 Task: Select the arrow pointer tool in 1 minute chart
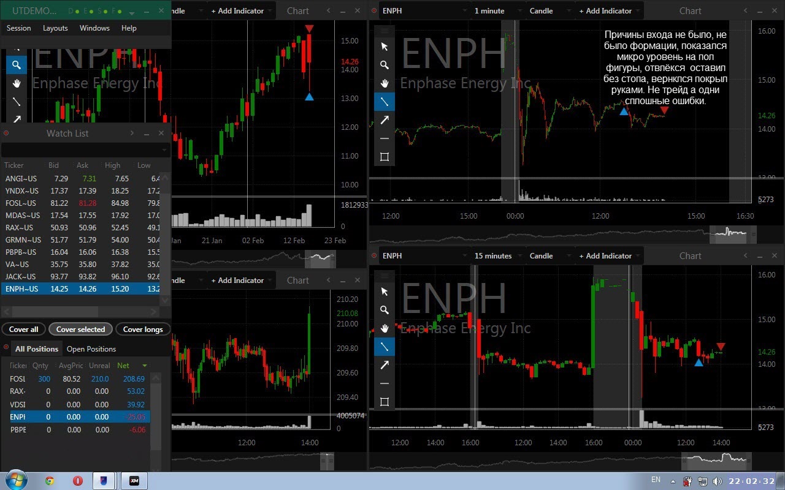[385, 47]
